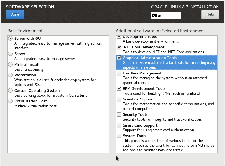Uncheck RPM Development Tools checkbox
Viewport: 225px width, 166px height.
pyautogui.click(x=119, y=88)
